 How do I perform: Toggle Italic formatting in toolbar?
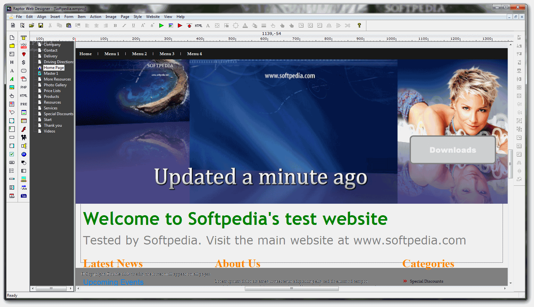(124, 25)
